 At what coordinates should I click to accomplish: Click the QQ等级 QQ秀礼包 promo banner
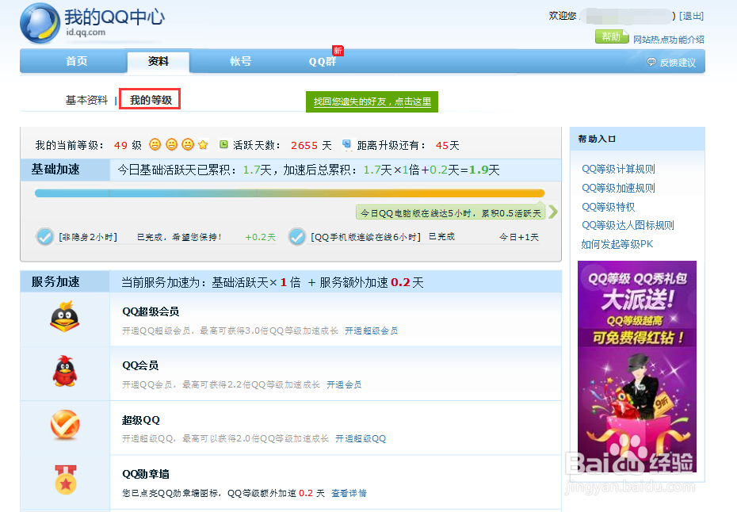pos(637,367)
